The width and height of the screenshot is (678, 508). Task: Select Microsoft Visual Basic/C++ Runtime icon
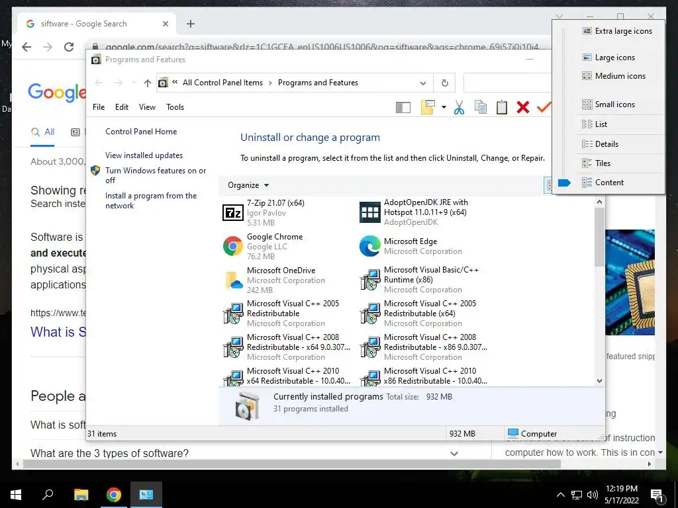(x=370, y=280)
